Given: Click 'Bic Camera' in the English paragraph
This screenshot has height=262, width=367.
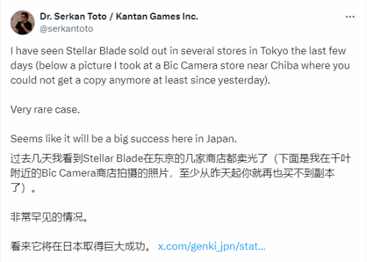Looking at the screenshot, I should 190,66.
